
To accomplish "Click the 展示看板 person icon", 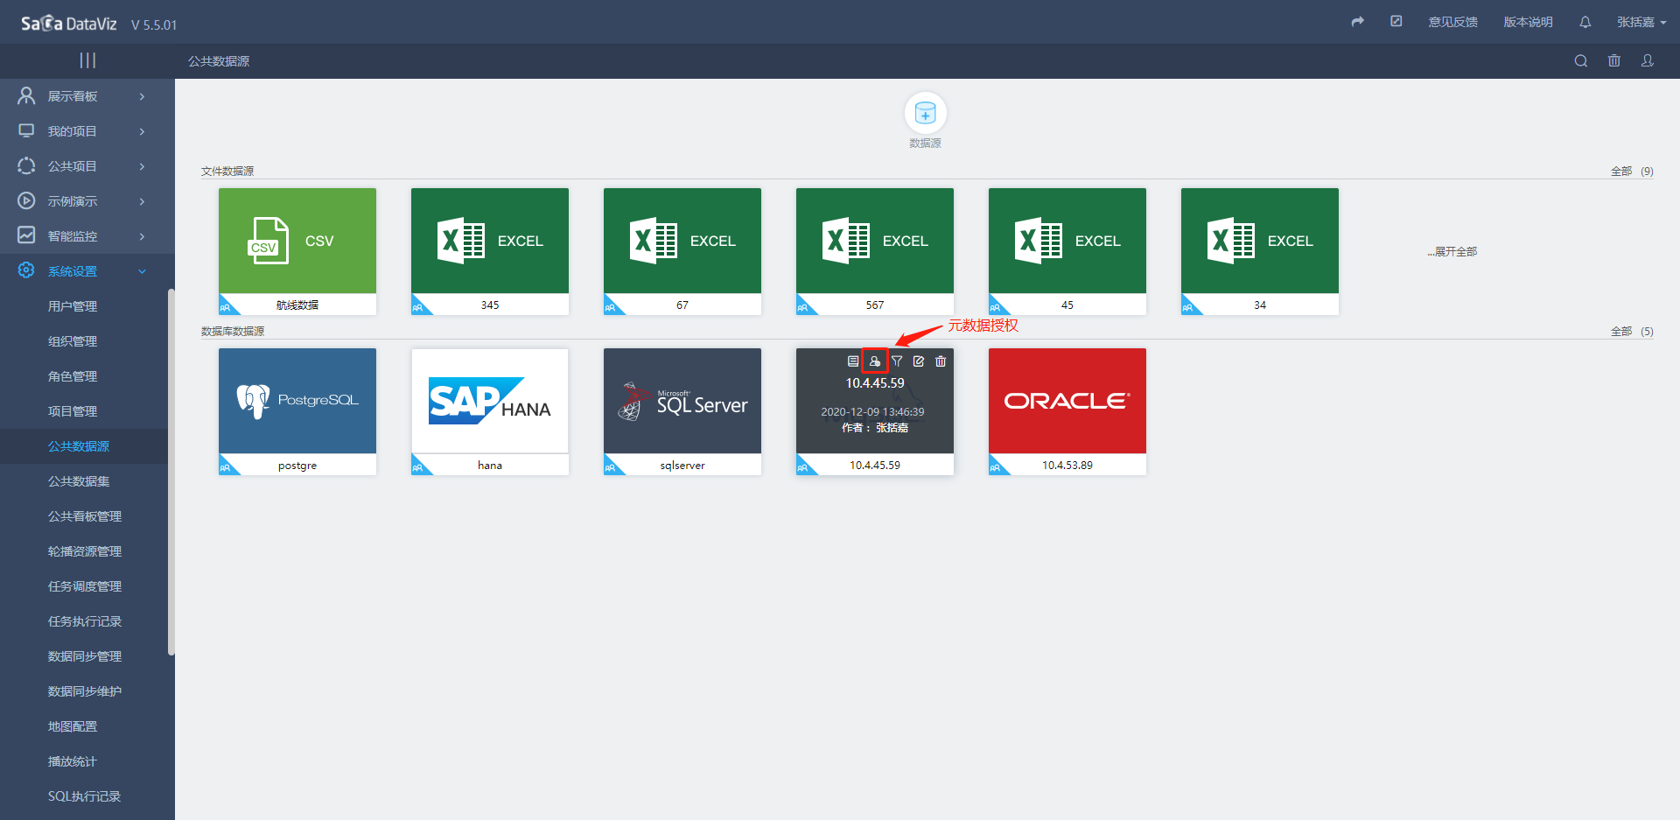I will (x=26, y=95).
